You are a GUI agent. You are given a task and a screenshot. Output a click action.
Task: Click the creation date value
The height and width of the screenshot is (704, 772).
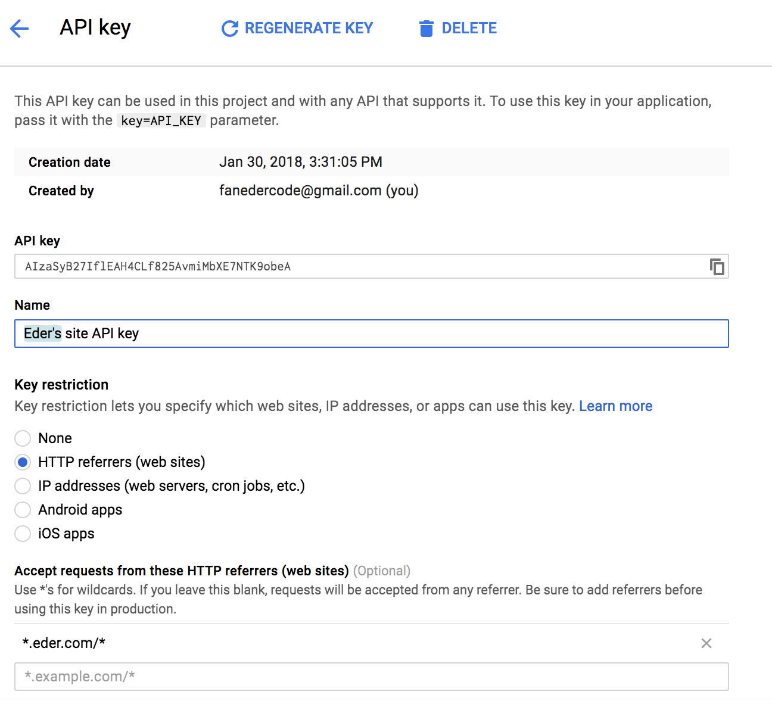pos(300,162)
